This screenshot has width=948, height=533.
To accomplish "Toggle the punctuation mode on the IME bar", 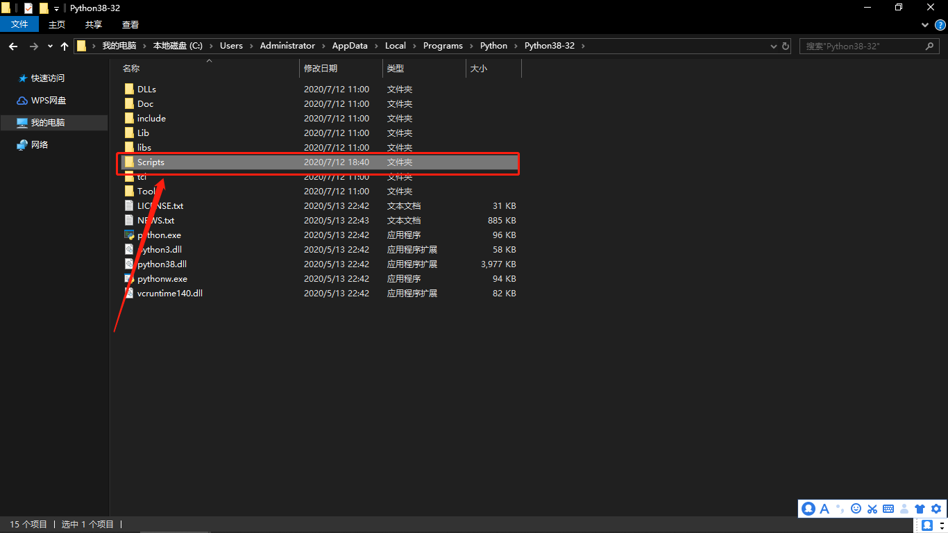I will click(840, 509).
